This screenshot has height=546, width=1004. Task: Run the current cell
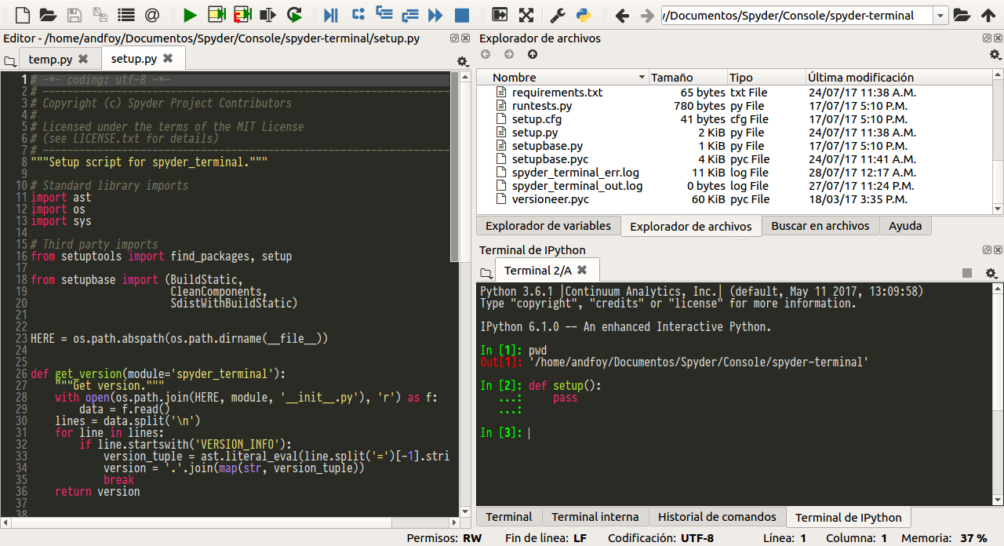(215, 13)
